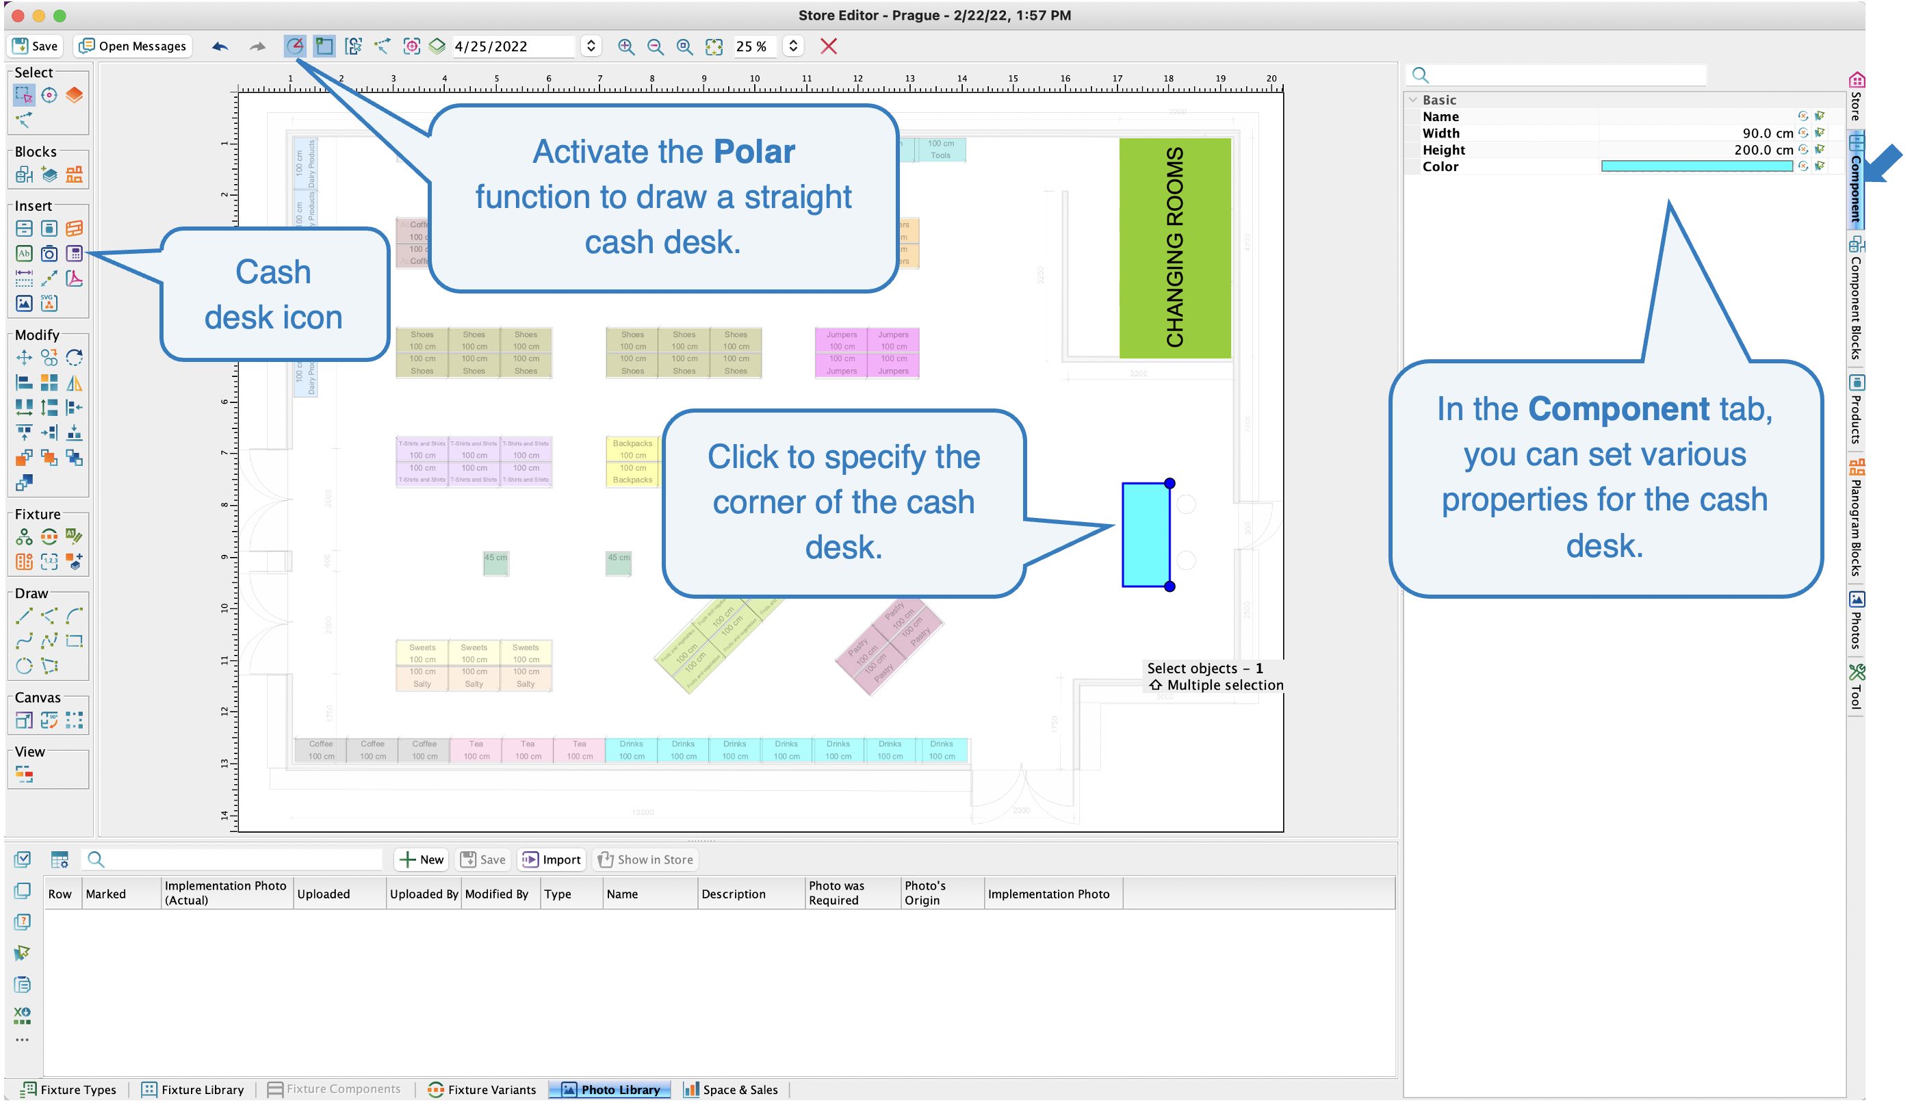This screenshot has height=1103, width=1912.
Task: Click the undo arrow
Action: point(220,47)
